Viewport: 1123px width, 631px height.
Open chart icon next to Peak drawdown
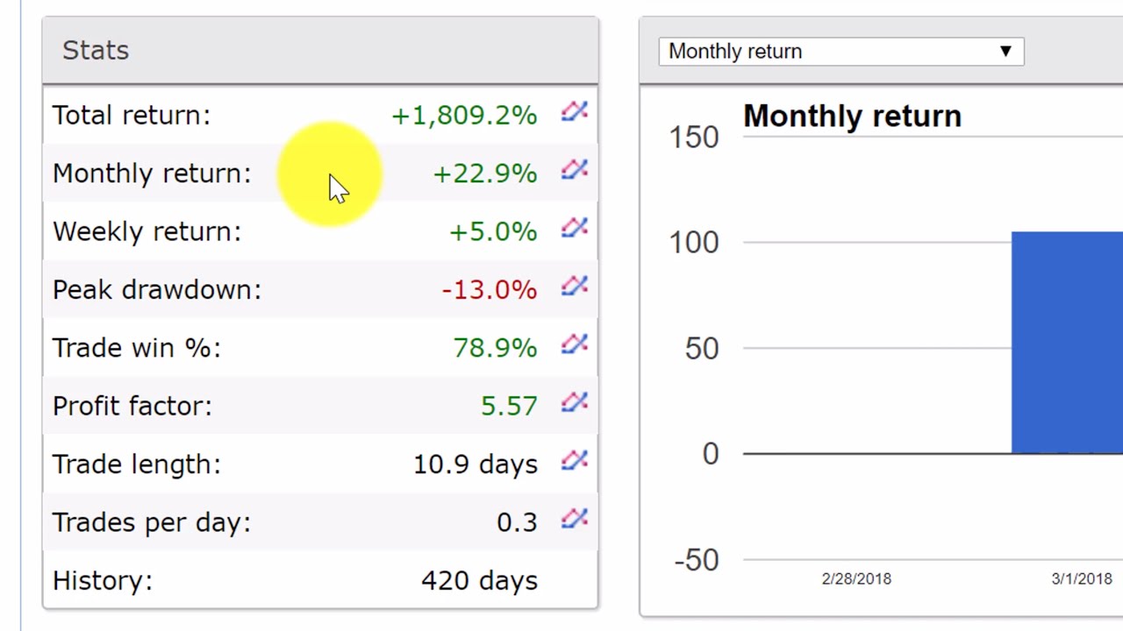point(575,286)
